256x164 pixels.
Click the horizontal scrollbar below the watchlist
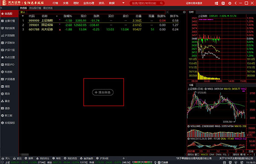[25, 155]
